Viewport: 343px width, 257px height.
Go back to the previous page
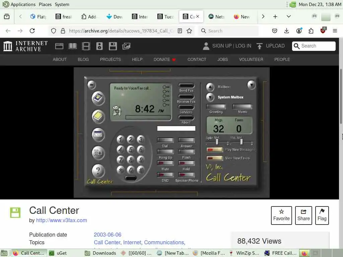coord(8,31)
